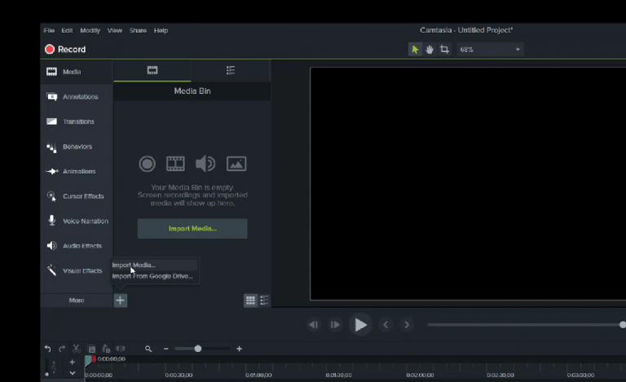Open the Media tab in sidebar
The image size is (626, 382).
[77, 72]
